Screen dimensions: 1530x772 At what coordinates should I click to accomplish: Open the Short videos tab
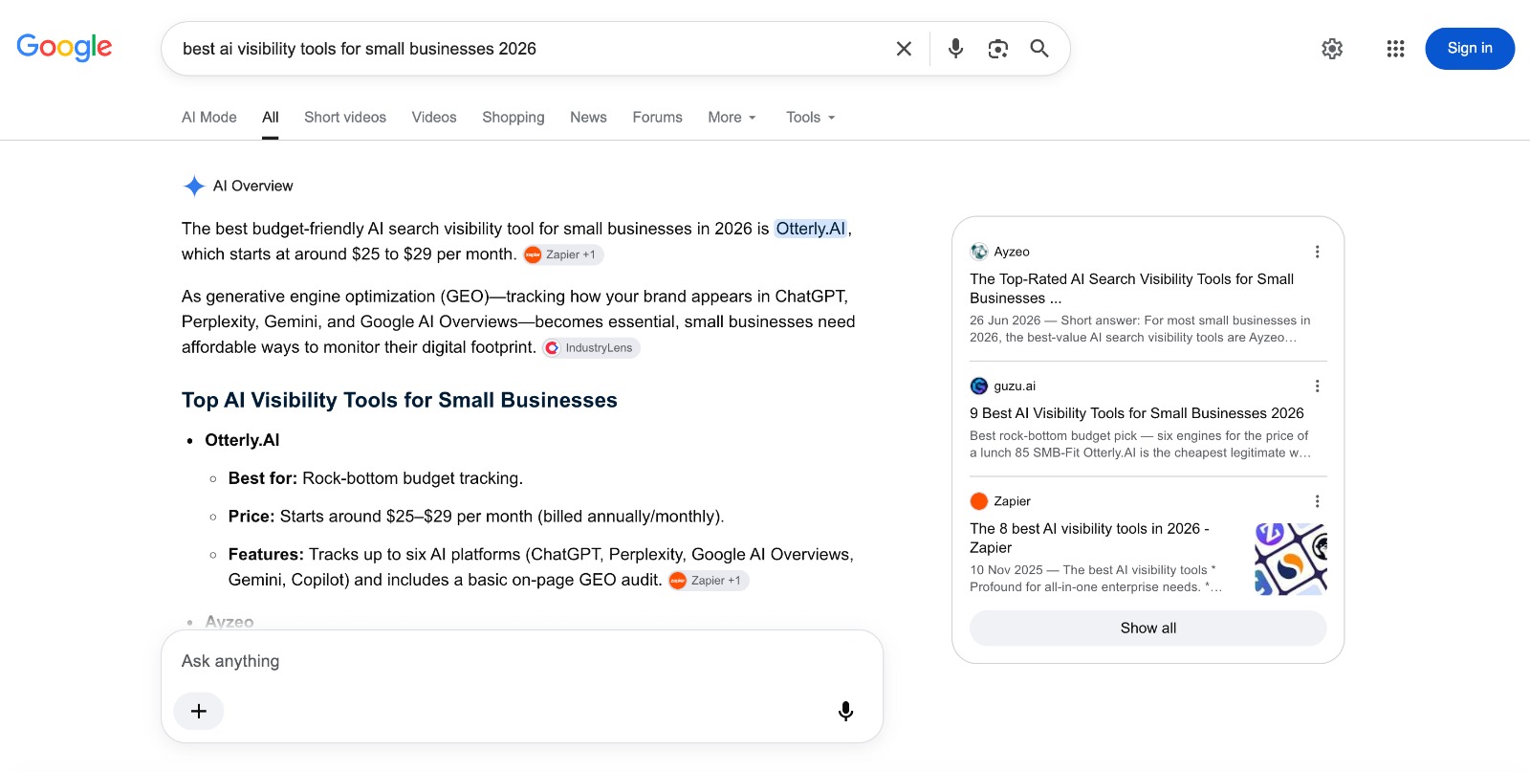point(345,117)
